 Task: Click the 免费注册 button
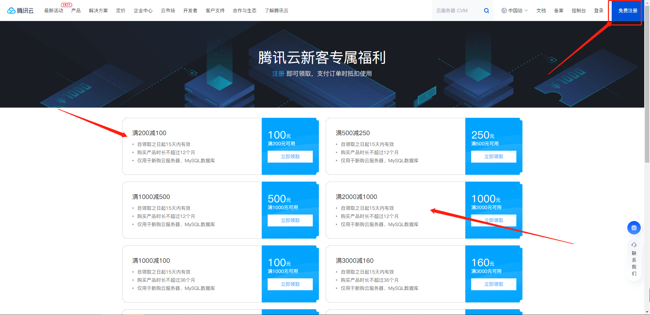point(628,11)
